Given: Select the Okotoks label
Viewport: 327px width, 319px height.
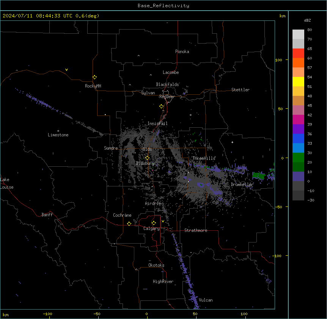Looking at the screenshot, I should point(156,265).
